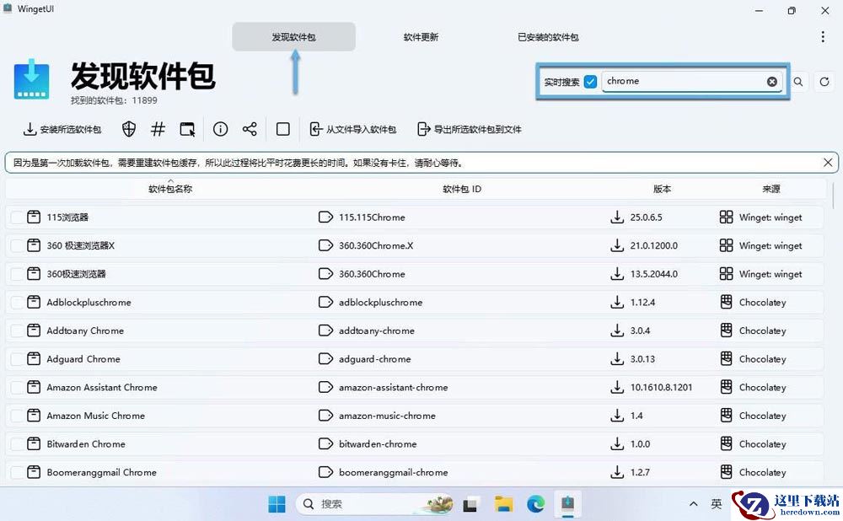Click Chocolatey source icon in Adblockpluschrome row
The height and width of the screenshot is (521, 843).
pyautogui.click(x=727, y=302)
